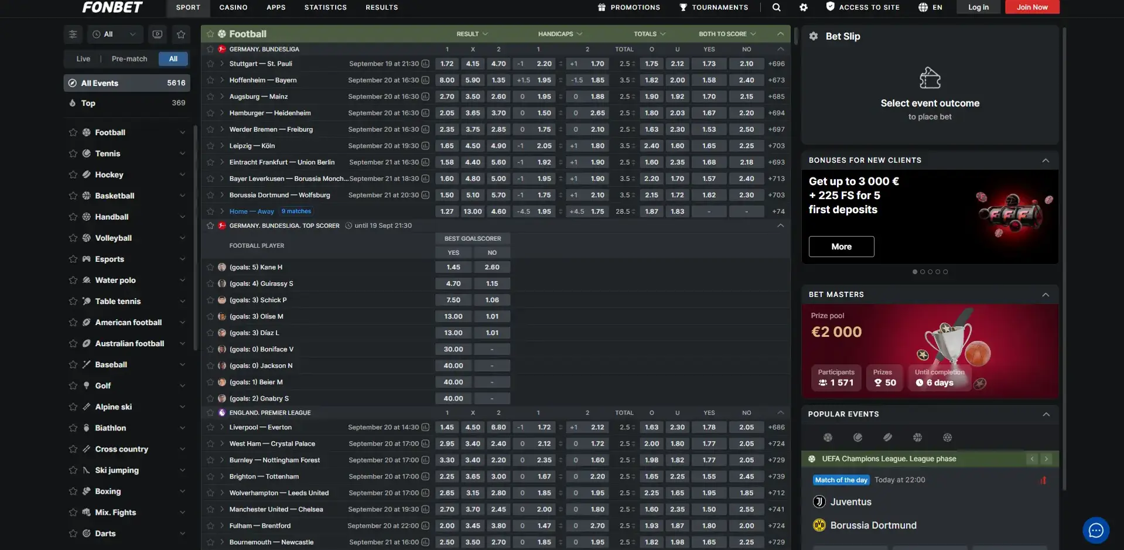Click the Join Now button

1032,7
